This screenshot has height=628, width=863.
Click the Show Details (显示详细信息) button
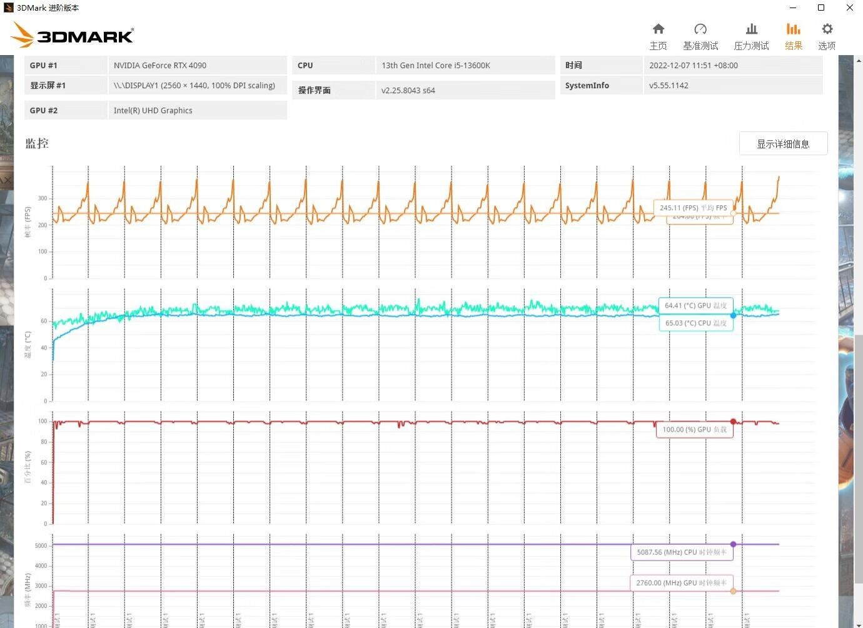click(x=783, y=144)
